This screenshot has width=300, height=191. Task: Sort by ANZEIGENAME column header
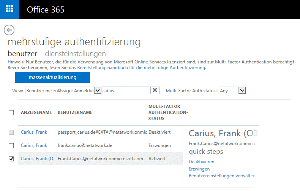(x=36, y=112)
